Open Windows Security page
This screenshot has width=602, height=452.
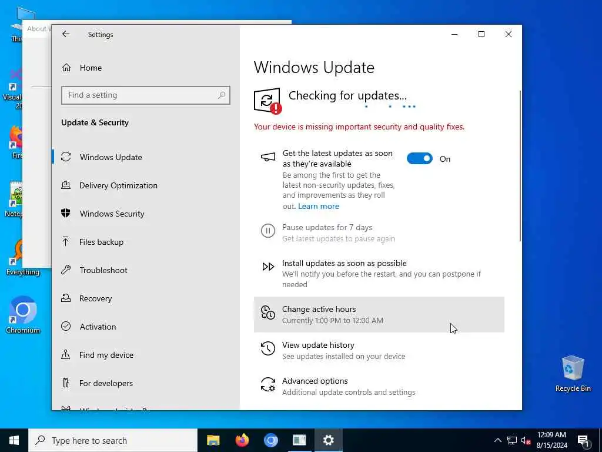146,214
